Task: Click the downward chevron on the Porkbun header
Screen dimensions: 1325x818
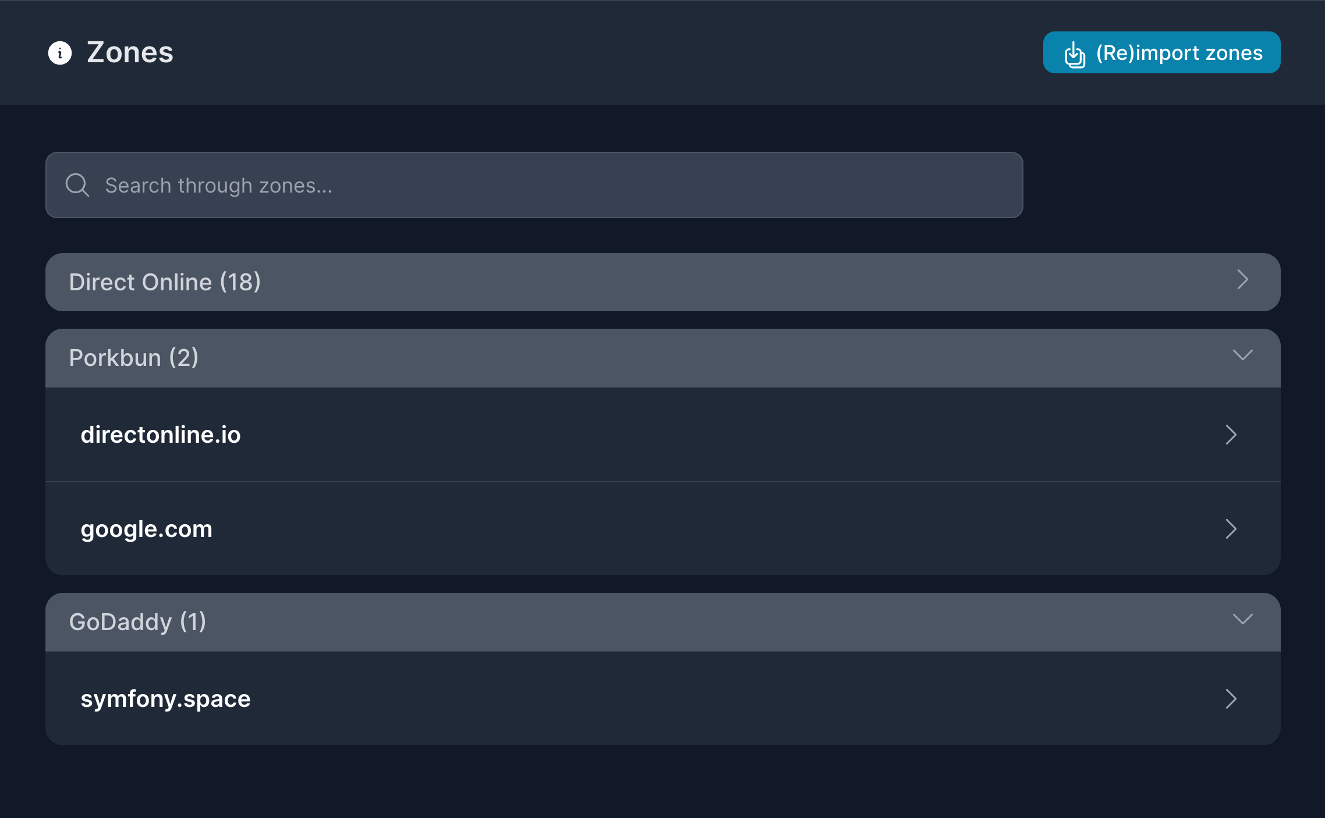Action: point(1243,357)
